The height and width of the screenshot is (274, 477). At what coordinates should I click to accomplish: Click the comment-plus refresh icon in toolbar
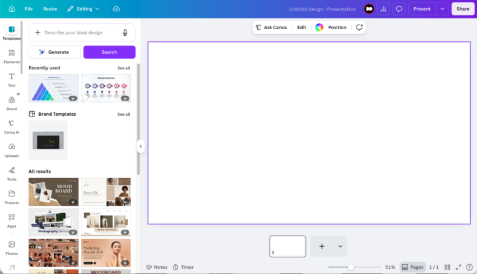coord(359,27)
